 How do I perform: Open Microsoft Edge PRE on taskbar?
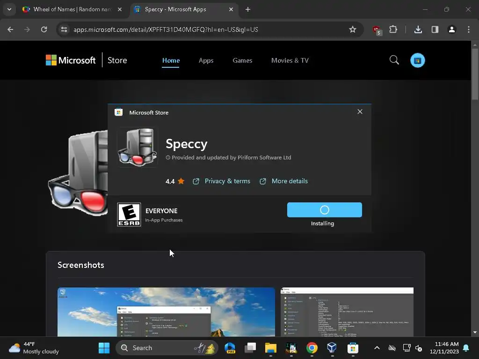[x=230, y=348]
